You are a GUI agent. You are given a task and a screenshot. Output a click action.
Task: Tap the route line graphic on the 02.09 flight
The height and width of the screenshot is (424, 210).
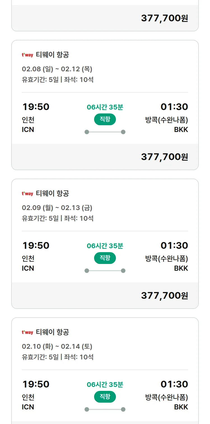[105, 271]
